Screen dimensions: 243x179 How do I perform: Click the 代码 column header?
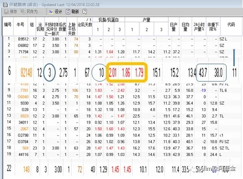coord(231,25)
